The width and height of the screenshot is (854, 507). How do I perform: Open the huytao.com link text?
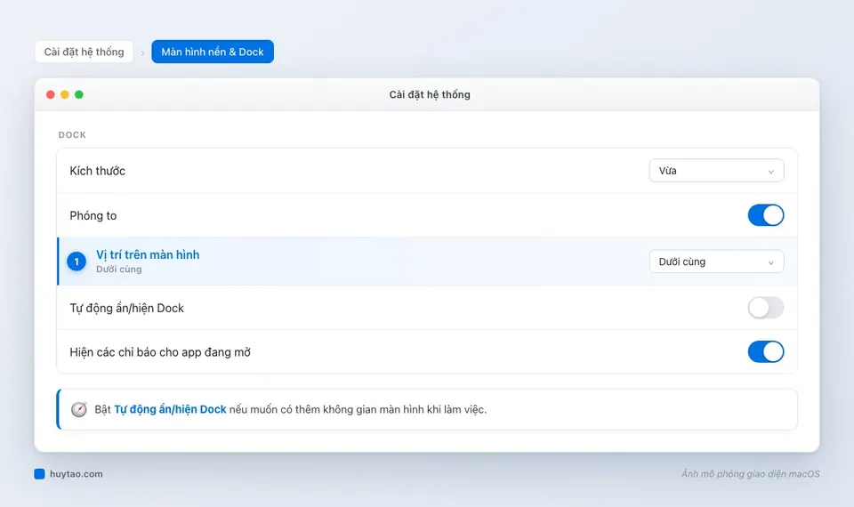[77, 474]
